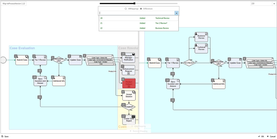Viewport: 277px width, 139px height.
Task: Click badge 10 on Account Manager Notification
Action: click(x=123, y=54)
